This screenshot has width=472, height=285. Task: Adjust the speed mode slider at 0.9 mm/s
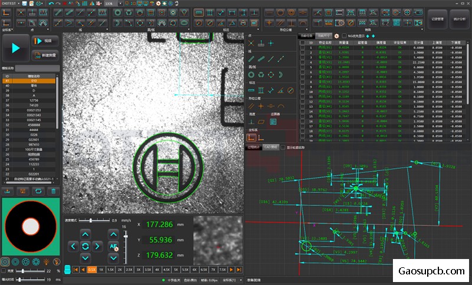pyautogui.click(x=91, y=221)
